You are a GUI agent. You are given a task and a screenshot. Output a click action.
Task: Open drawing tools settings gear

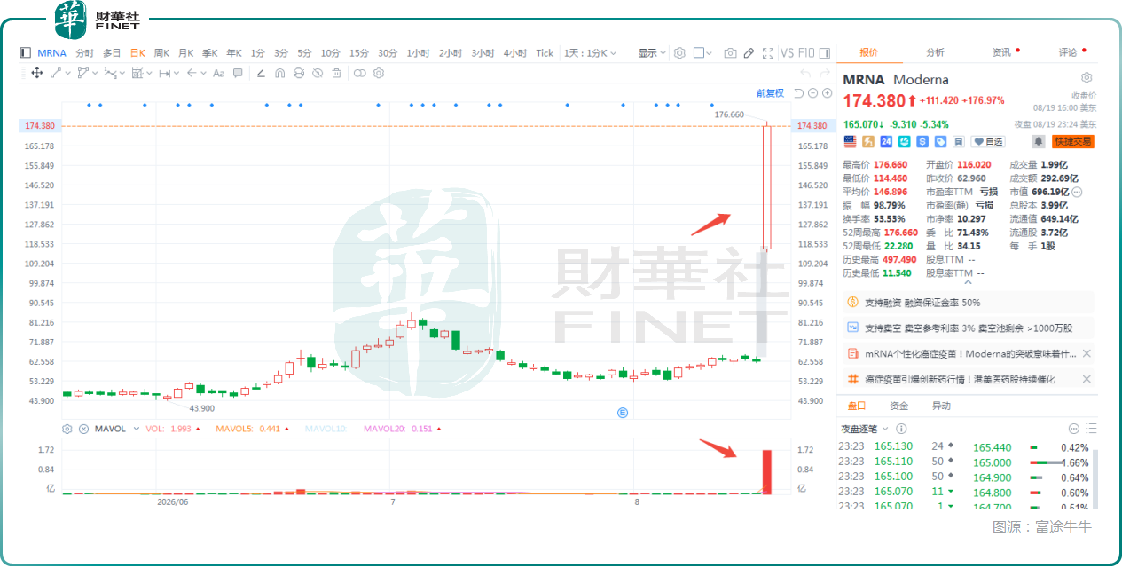coord(379,73)
